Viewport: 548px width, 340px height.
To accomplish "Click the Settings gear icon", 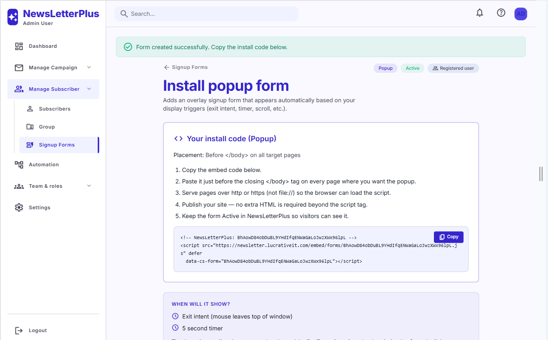I will pyautogui.click(x=19, y=208).
